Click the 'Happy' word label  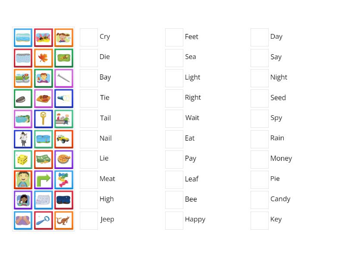pos(195,219)
